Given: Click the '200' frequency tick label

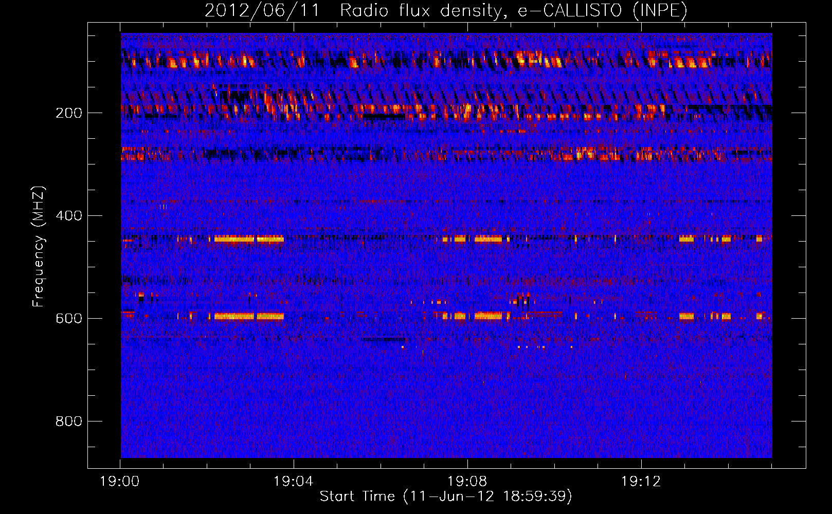Looking at the screenshot, I should point(69,113).
